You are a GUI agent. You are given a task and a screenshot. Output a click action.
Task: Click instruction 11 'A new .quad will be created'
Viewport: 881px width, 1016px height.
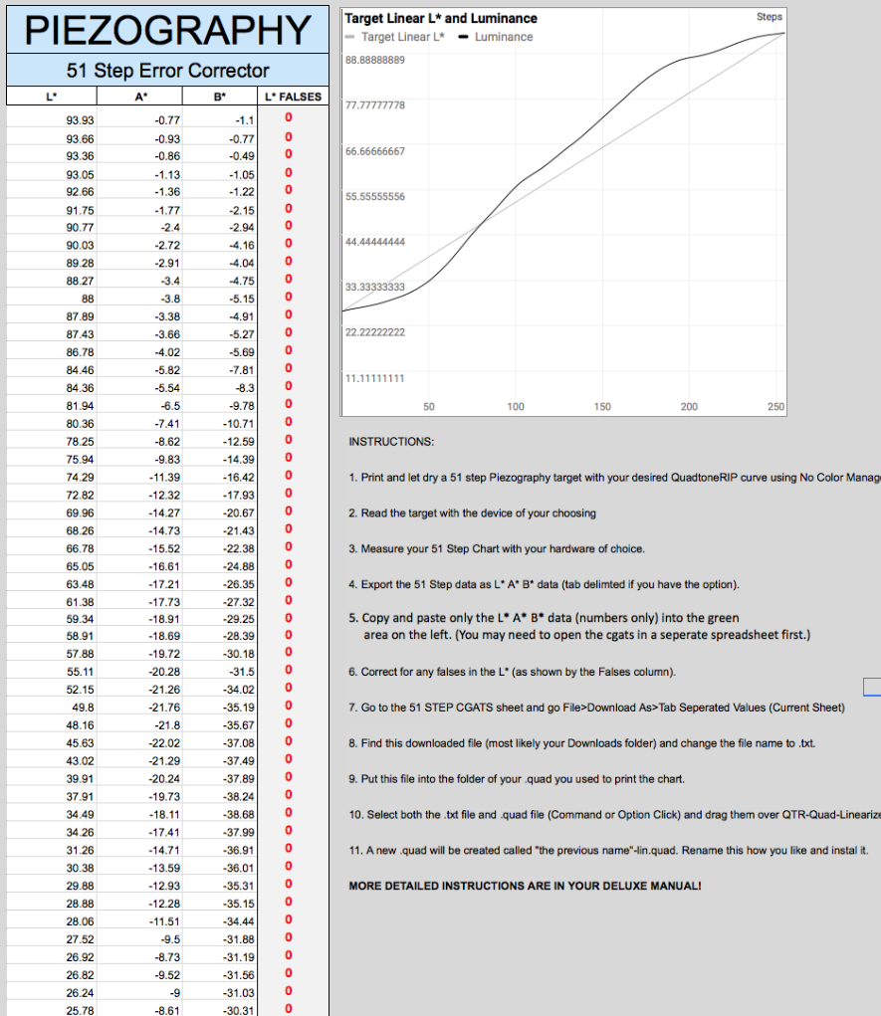pyautogui.click(x=608, y=850)
